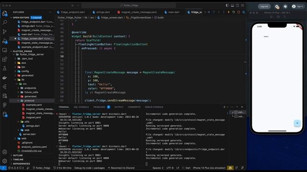Click Reconnect to Discord in status bar
Viewport: 307px width, 172px height.
[x=121, y=168]
